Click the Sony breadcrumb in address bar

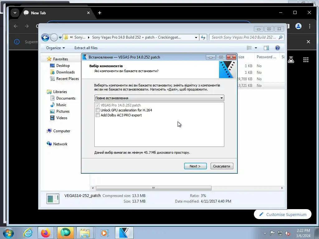pyautogui.click(x=80, y=37)
